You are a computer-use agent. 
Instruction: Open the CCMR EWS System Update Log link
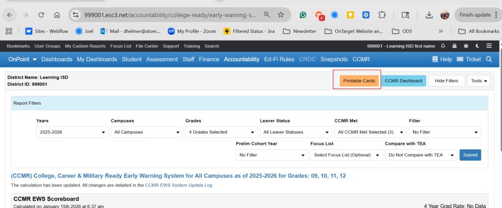(x=178, y=185)
